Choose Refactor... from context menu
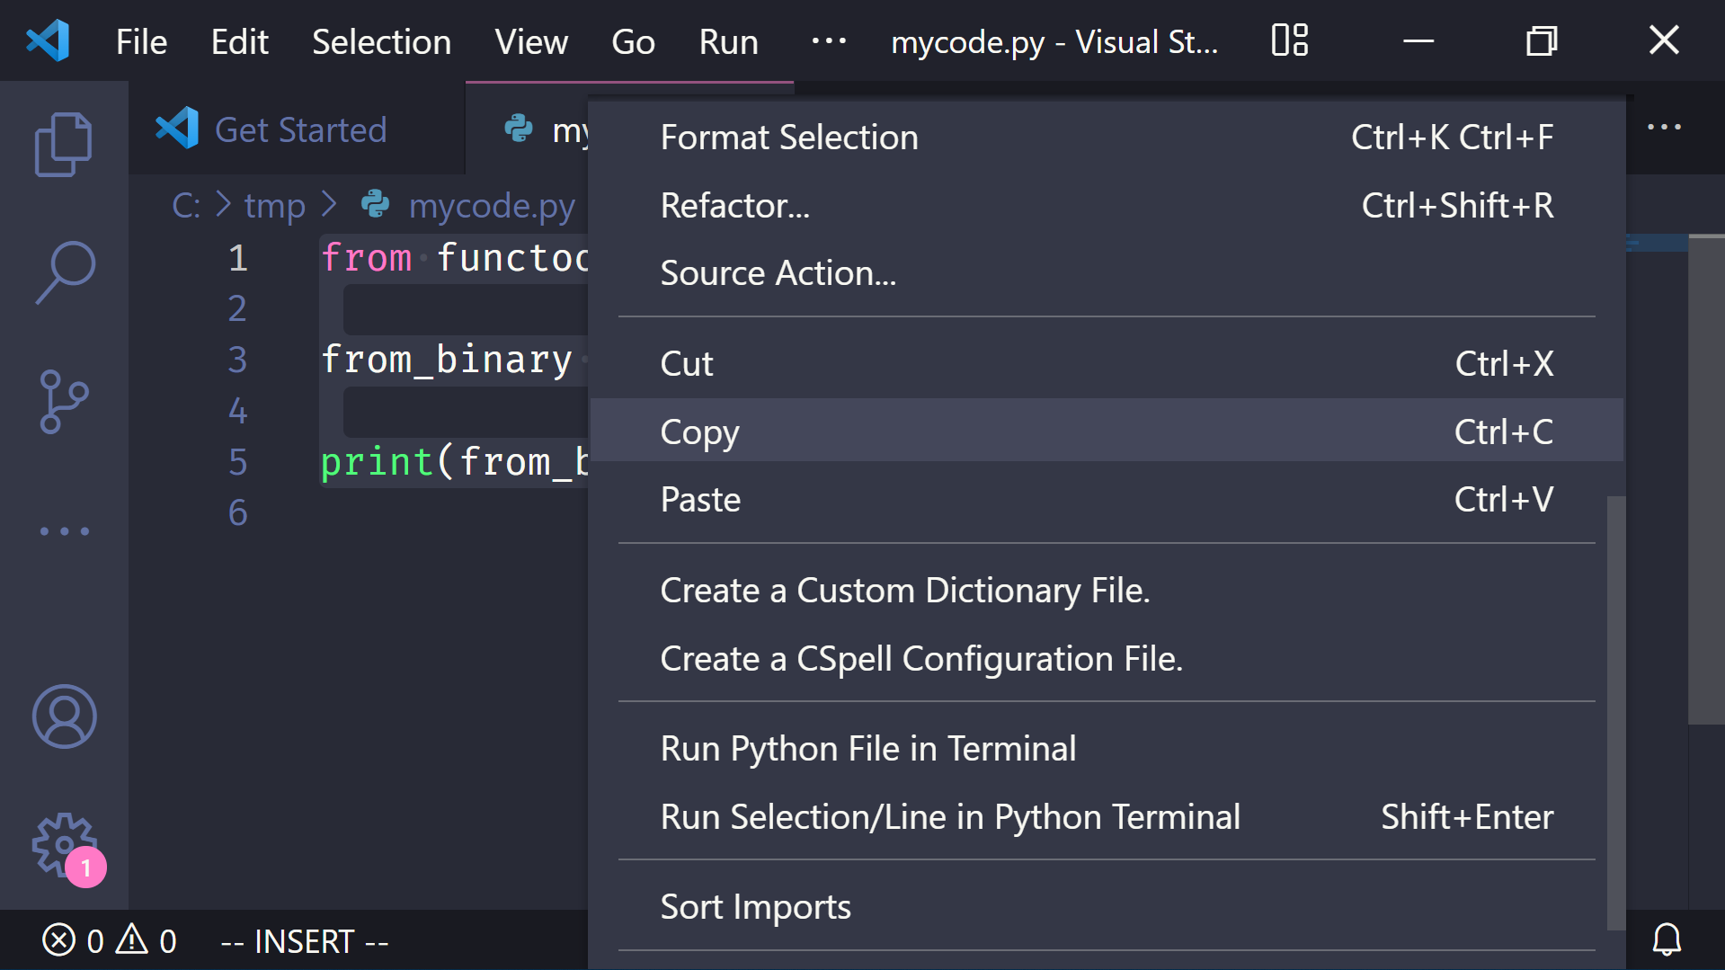This screenshot has width=1725, height=970. (1107, 206)
